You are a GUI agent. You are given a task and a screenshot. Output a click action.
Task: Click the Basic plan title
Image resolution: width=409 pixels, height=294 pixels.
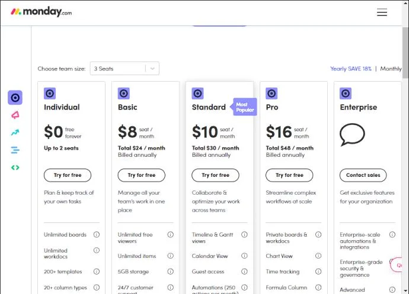127,107
